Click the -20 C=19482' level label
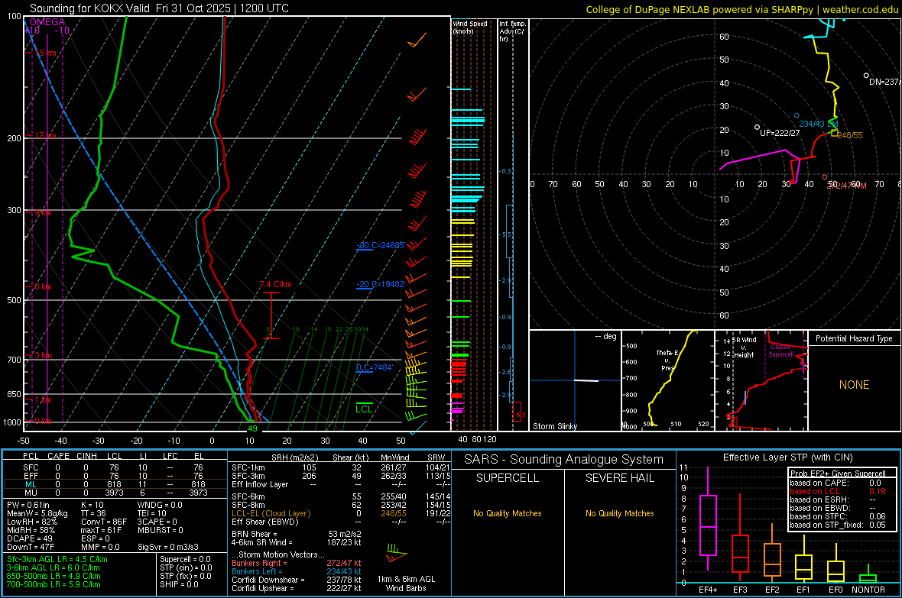The width and height of the screenshot is (902, 598). (380, 284)
